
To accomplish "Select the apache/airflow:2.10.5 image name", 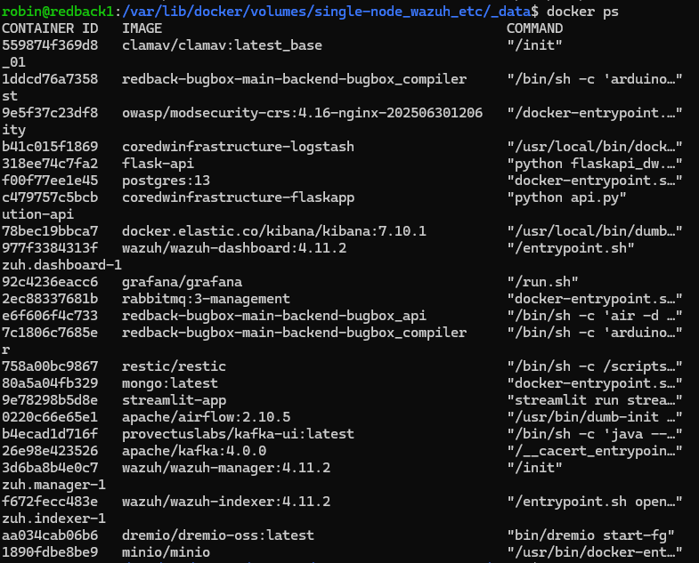I will tap(207, 418).
